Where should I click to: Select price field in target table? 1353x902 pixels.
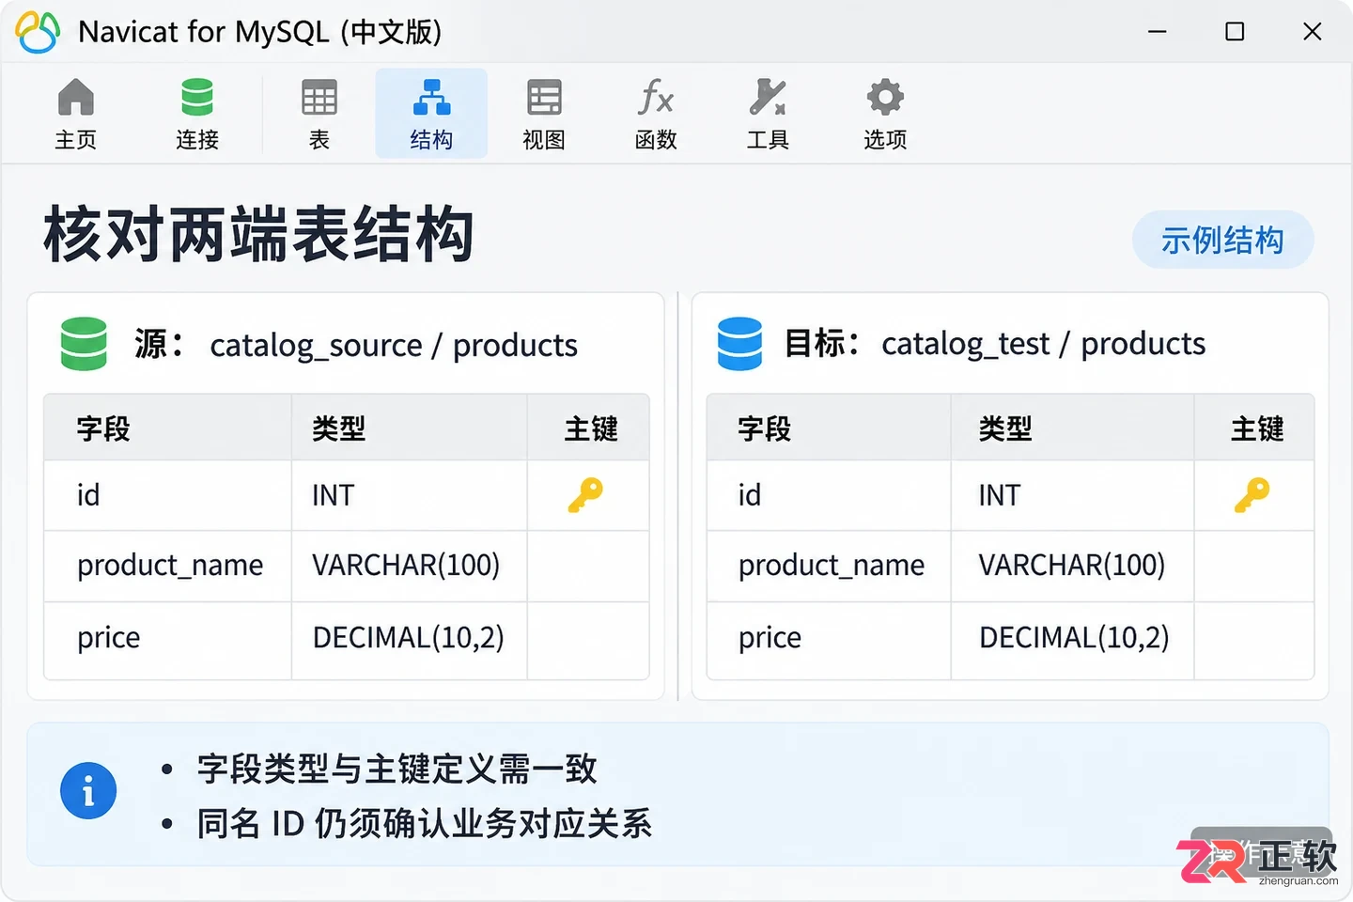click(x=770, y=638)
